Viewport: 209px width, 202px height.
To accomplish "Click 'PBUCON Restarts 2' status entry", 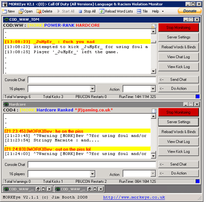I will pyautogui.click(x=91, y=182).
